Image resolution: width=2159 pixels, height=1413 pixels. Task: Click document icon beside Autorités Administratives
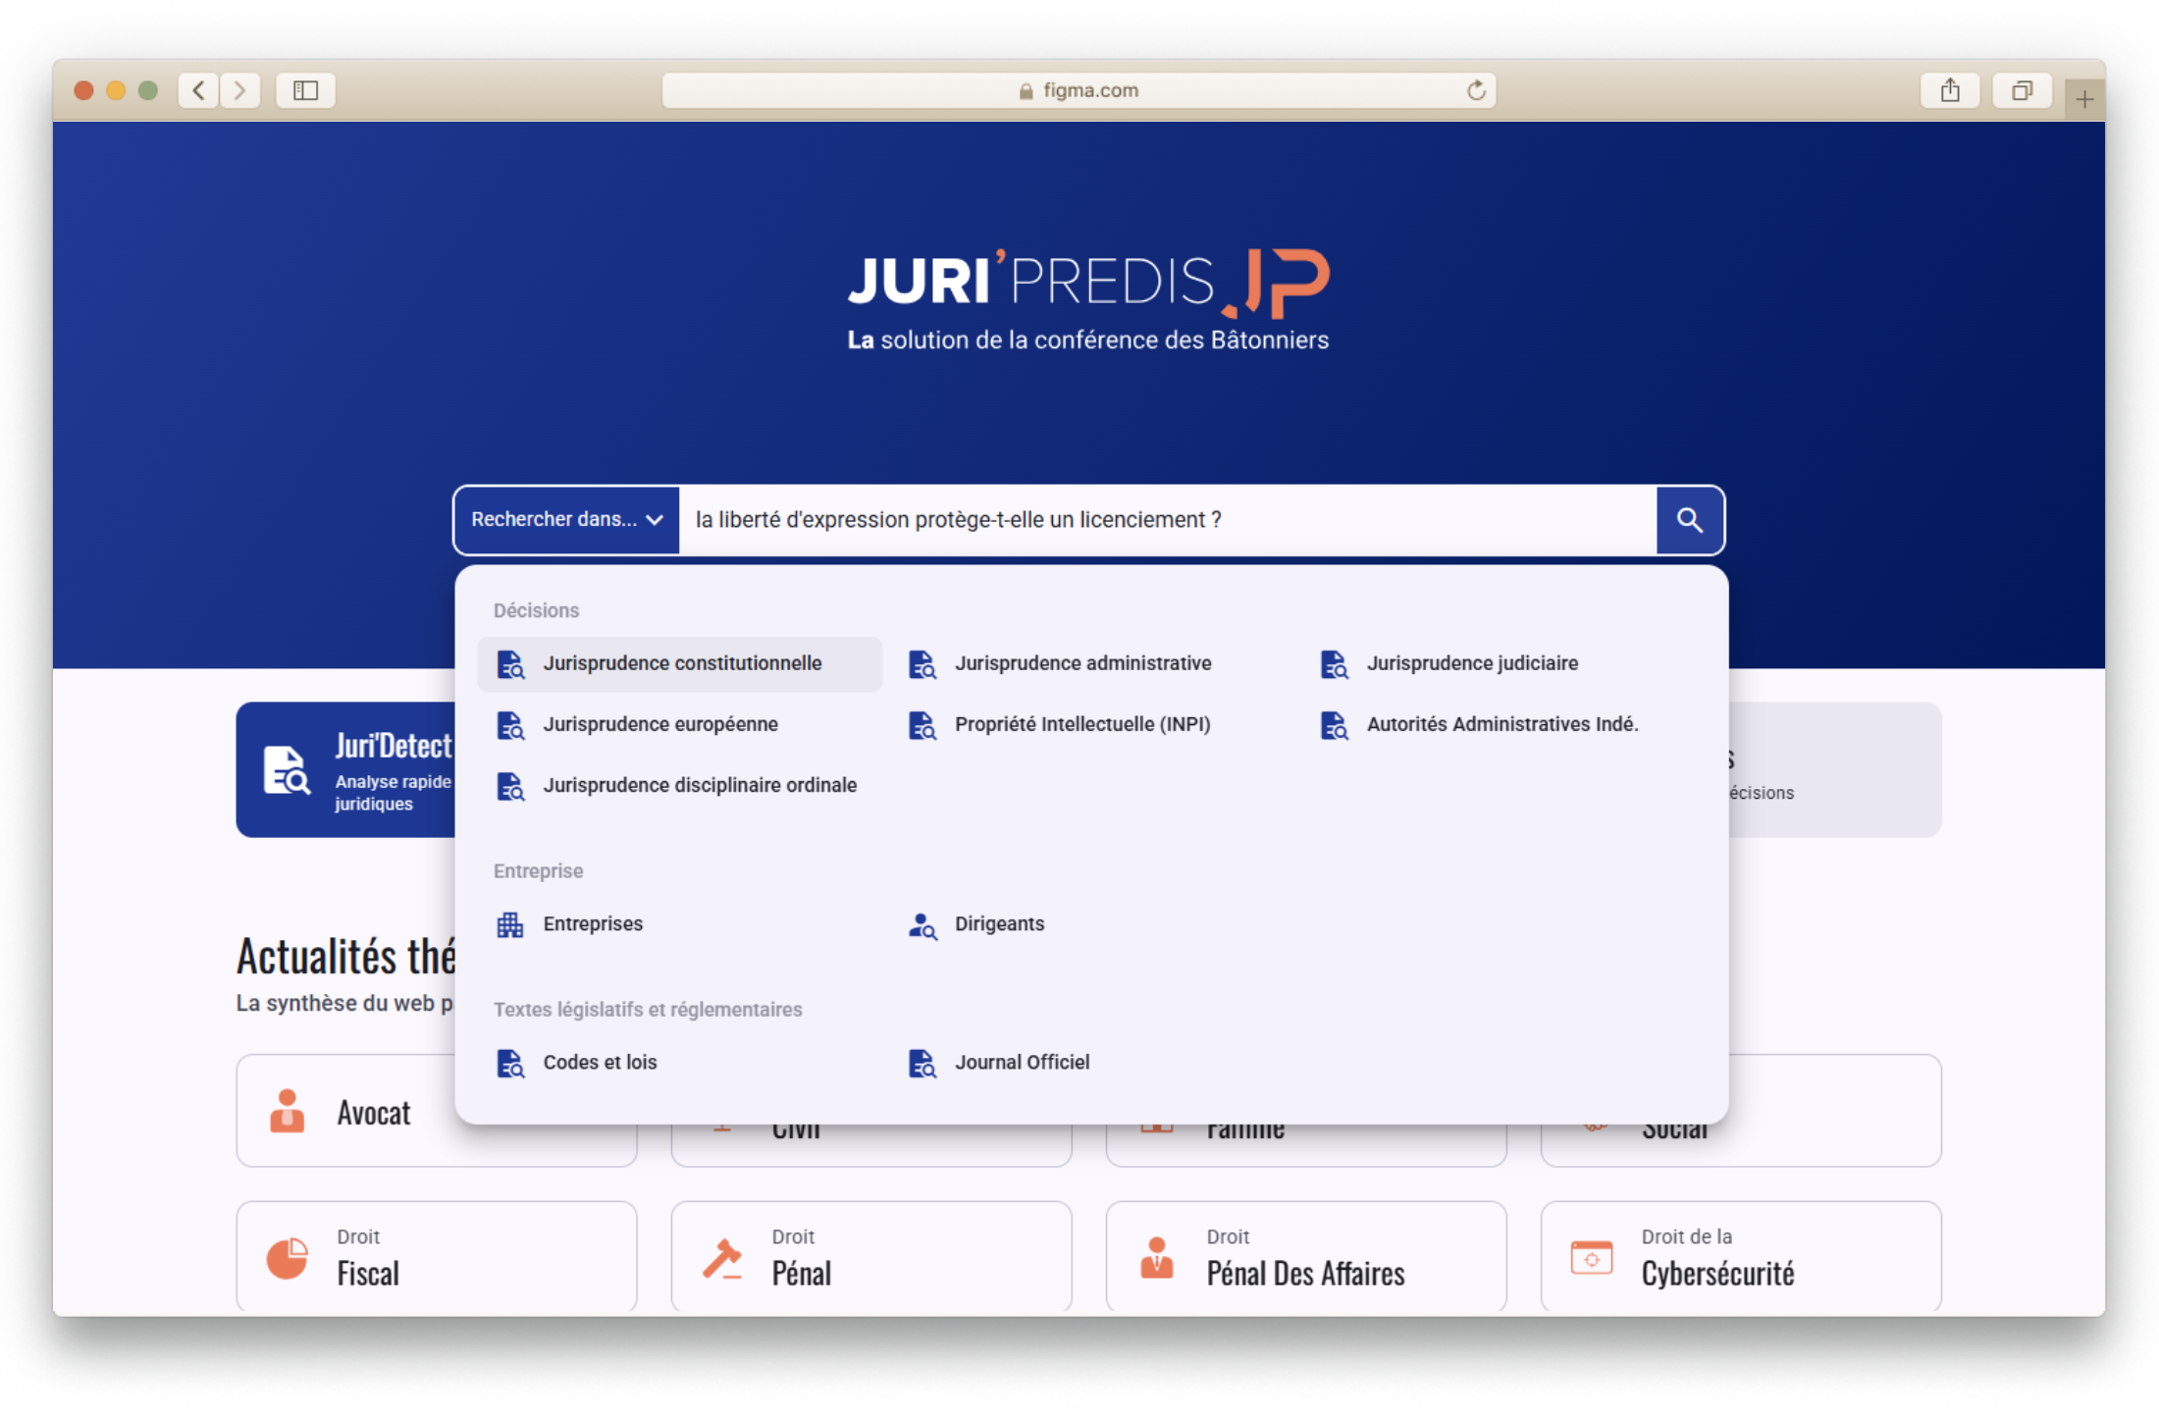[1334, 726]
